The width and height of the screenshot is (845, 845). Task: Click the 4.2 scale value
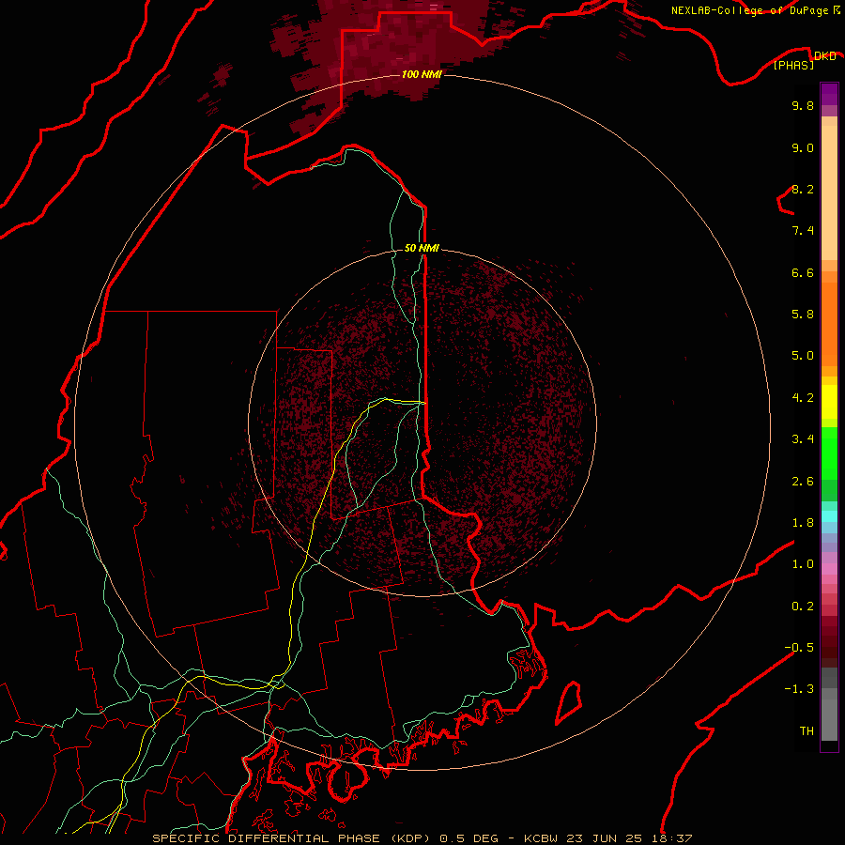[803, 398]
